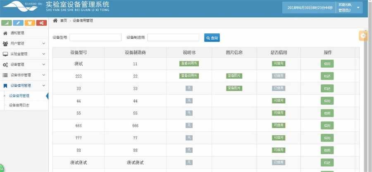Focus the 设备型号 search field
The height and width of the screenshot is (172, 372).
(95, 37)
